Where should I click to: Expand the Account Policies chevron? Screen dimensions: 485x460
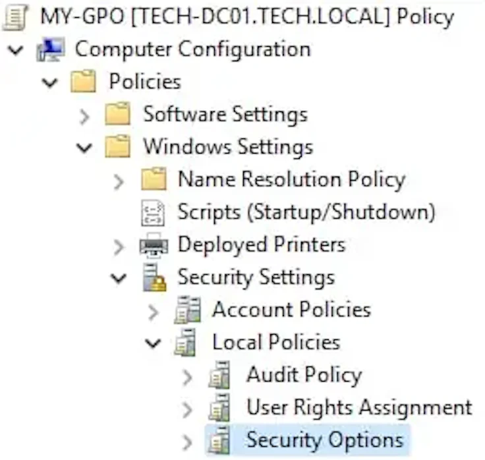pyautogui.click(x=153, y=312)
